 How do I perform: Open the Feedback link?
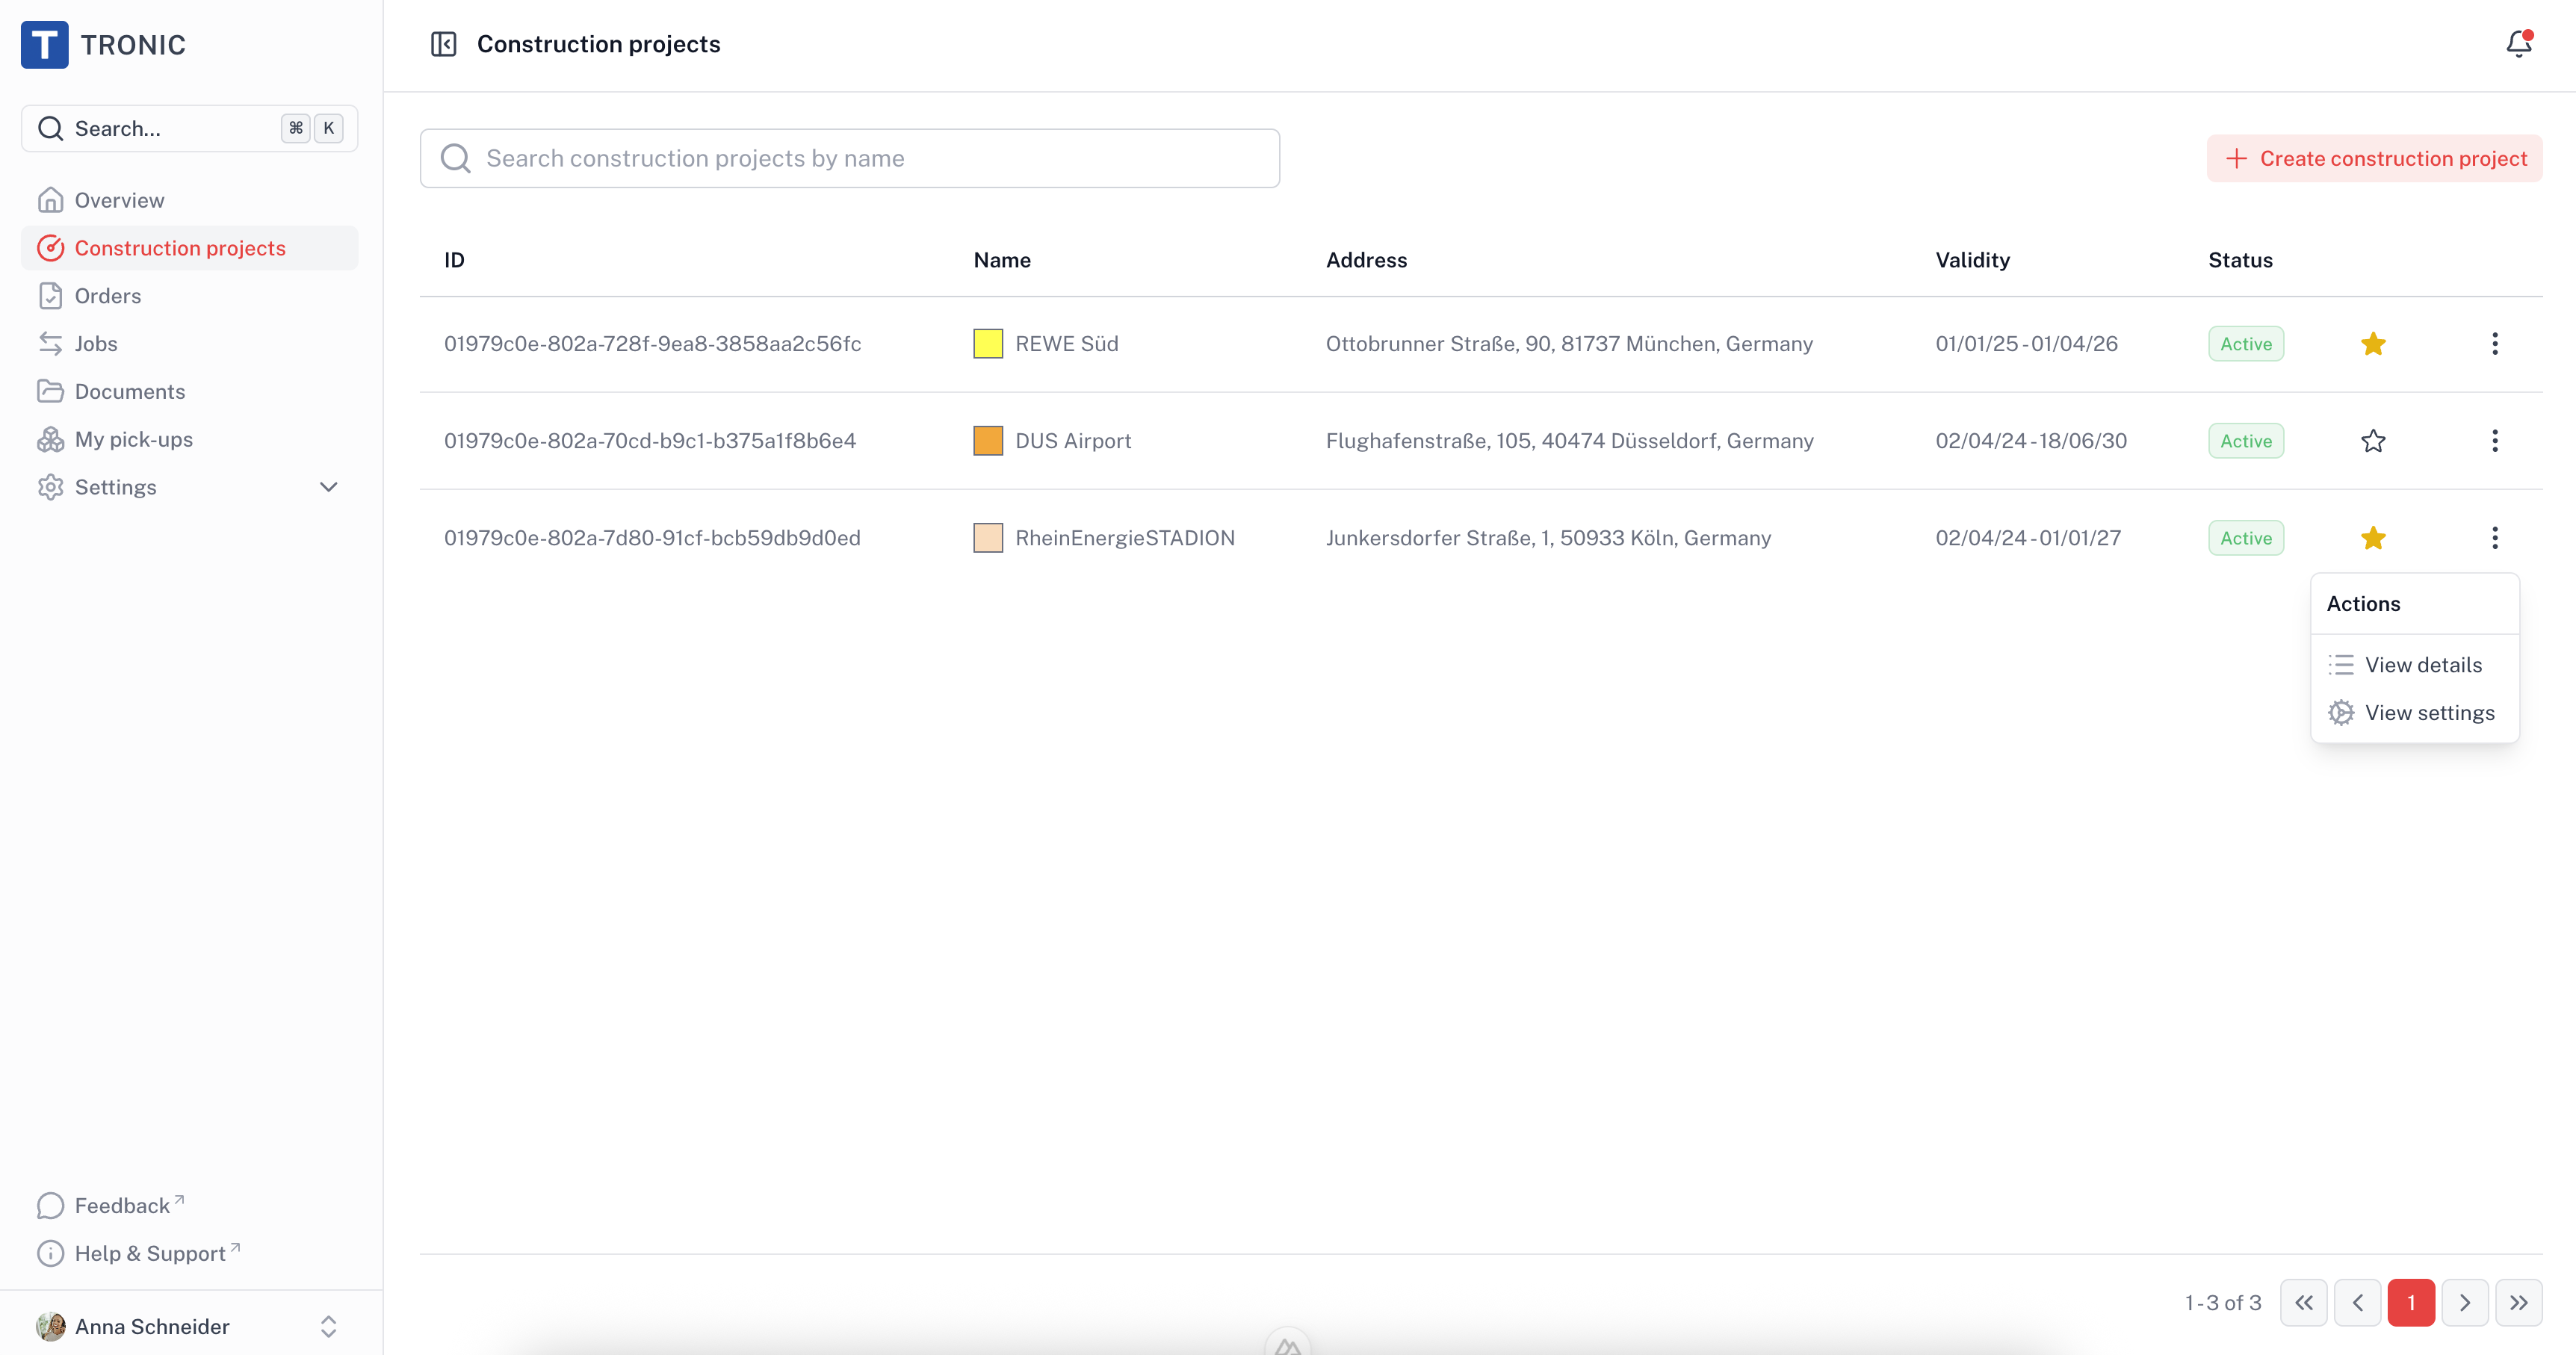(121, 1206)
